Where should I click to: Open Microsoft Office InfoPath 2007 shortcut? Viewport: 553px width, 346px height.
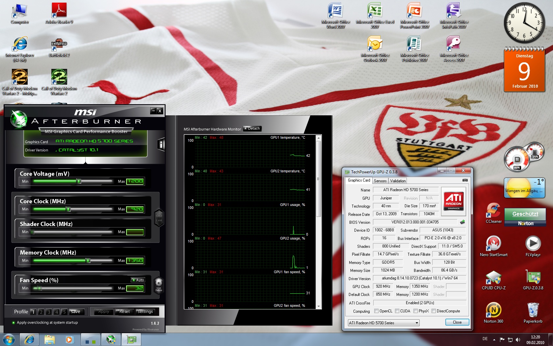(454, 15)
